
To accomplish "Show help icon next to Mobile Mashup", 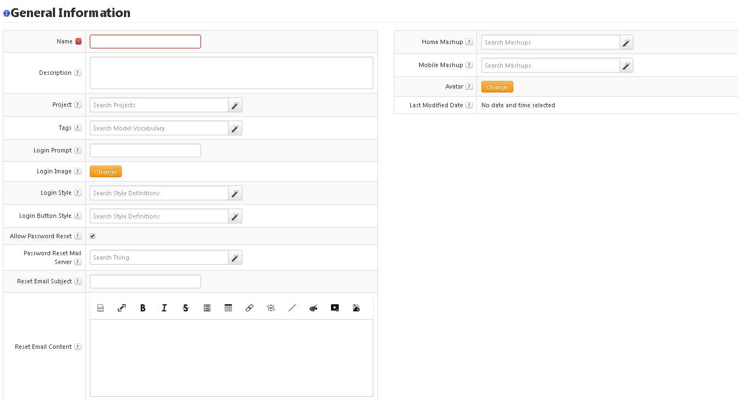I will (x=469, y=65).
